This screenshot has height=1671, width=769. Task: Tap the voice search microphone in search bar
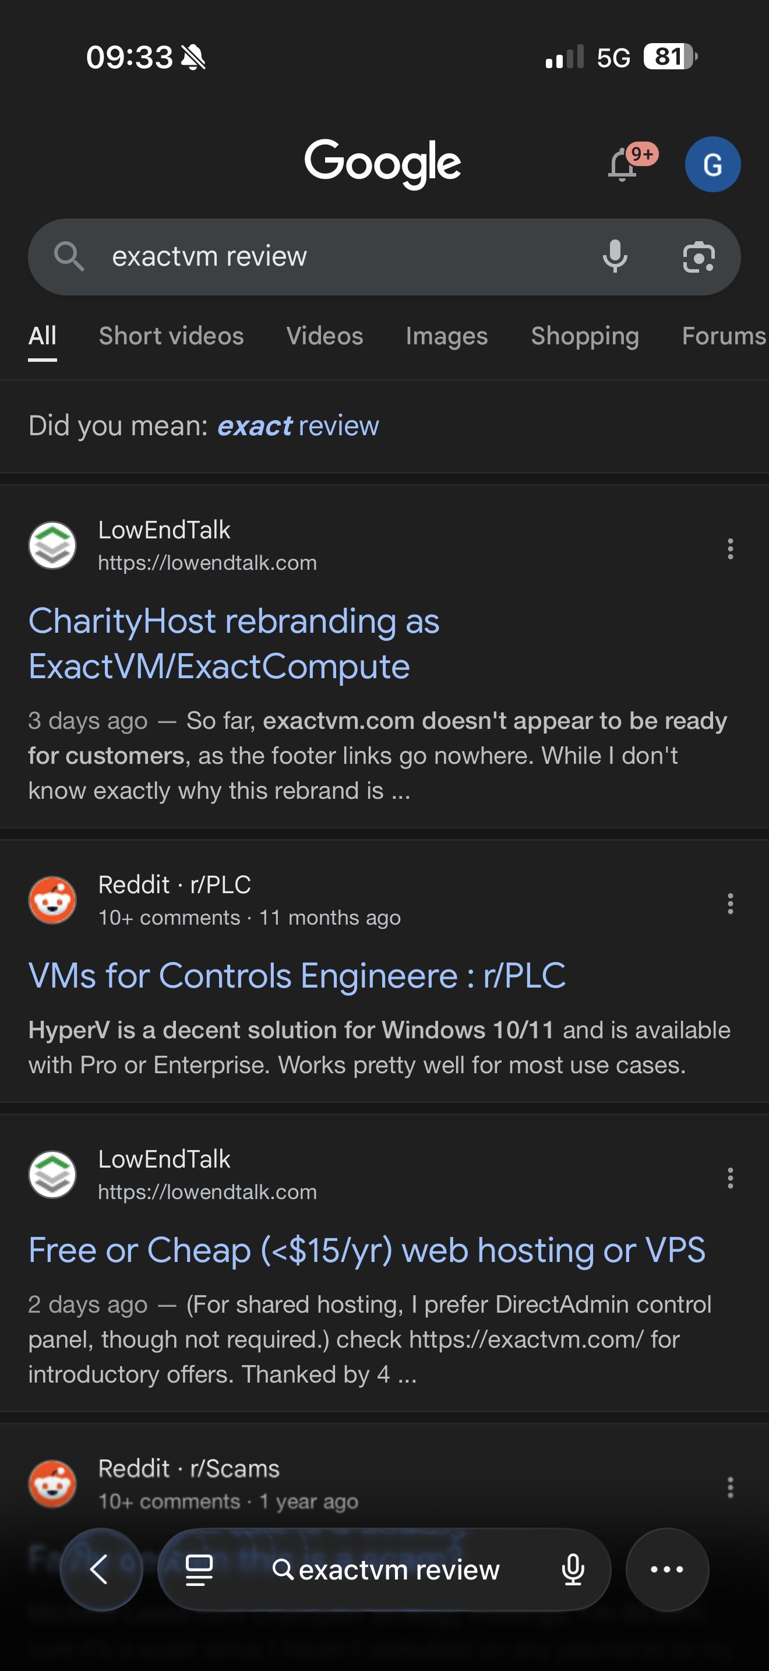click(x=615, y=256)
